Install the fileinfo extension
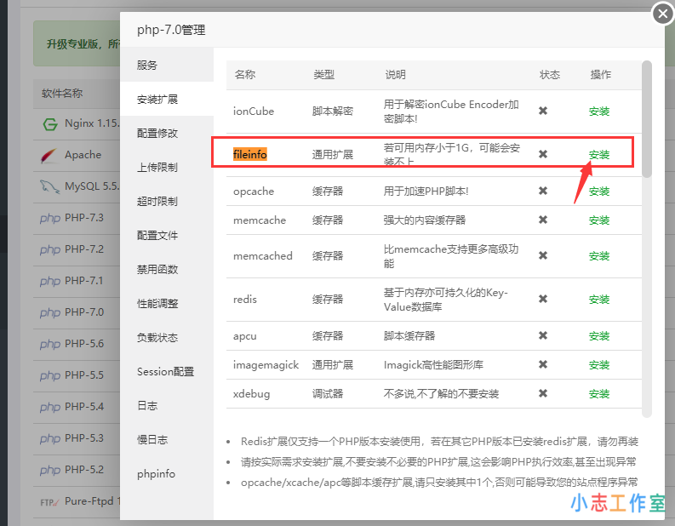The height and width of the screenshot is (526, 675). click(x=598, y=155)
